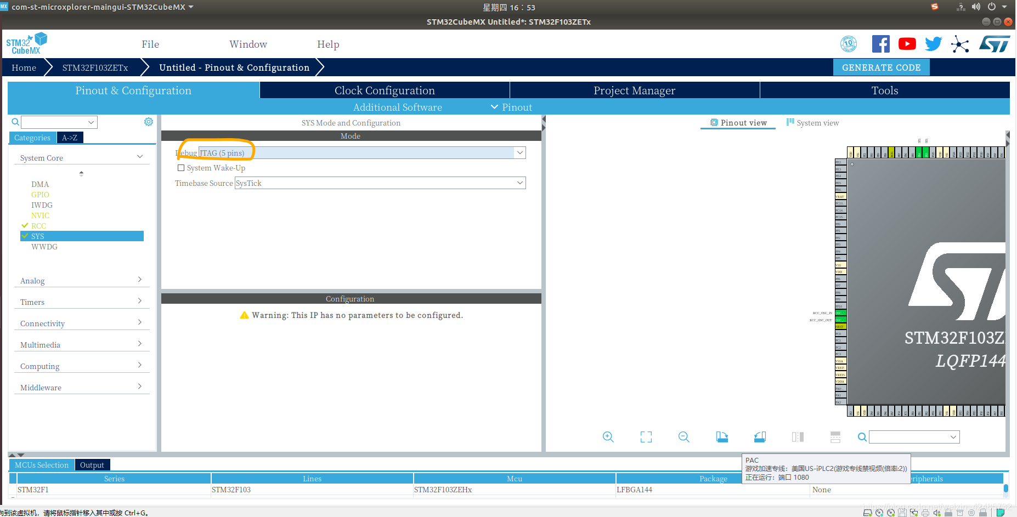This screenshot has width=1017, height=517.
Task: Open the ST Twitter page icon
Action: click(x=934, y=44)
